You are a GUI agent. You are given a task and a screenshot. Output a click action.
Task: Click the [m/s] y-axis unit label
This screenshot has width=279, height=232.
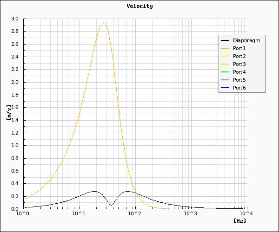tap(9, 113)
